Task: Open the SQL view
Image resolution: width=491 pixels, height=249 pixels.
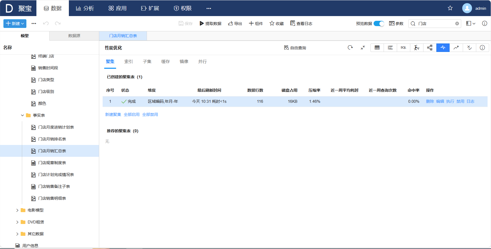Action: [403, 48]
